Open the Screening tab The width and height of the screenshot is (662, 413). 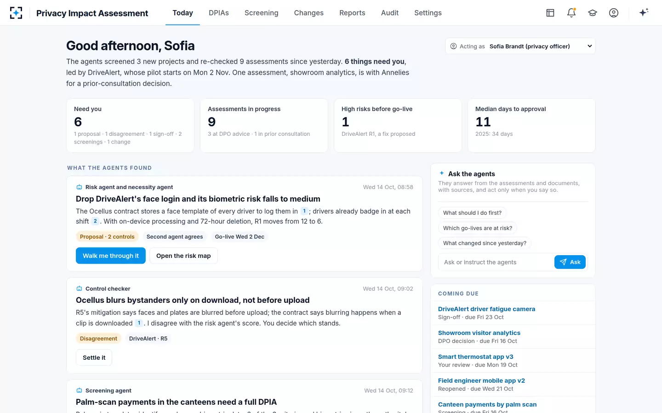pos(262,13)
